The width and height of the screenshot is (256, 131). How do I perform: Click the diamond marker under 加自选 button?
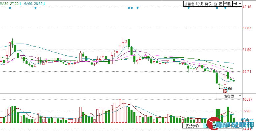point(189,8)
